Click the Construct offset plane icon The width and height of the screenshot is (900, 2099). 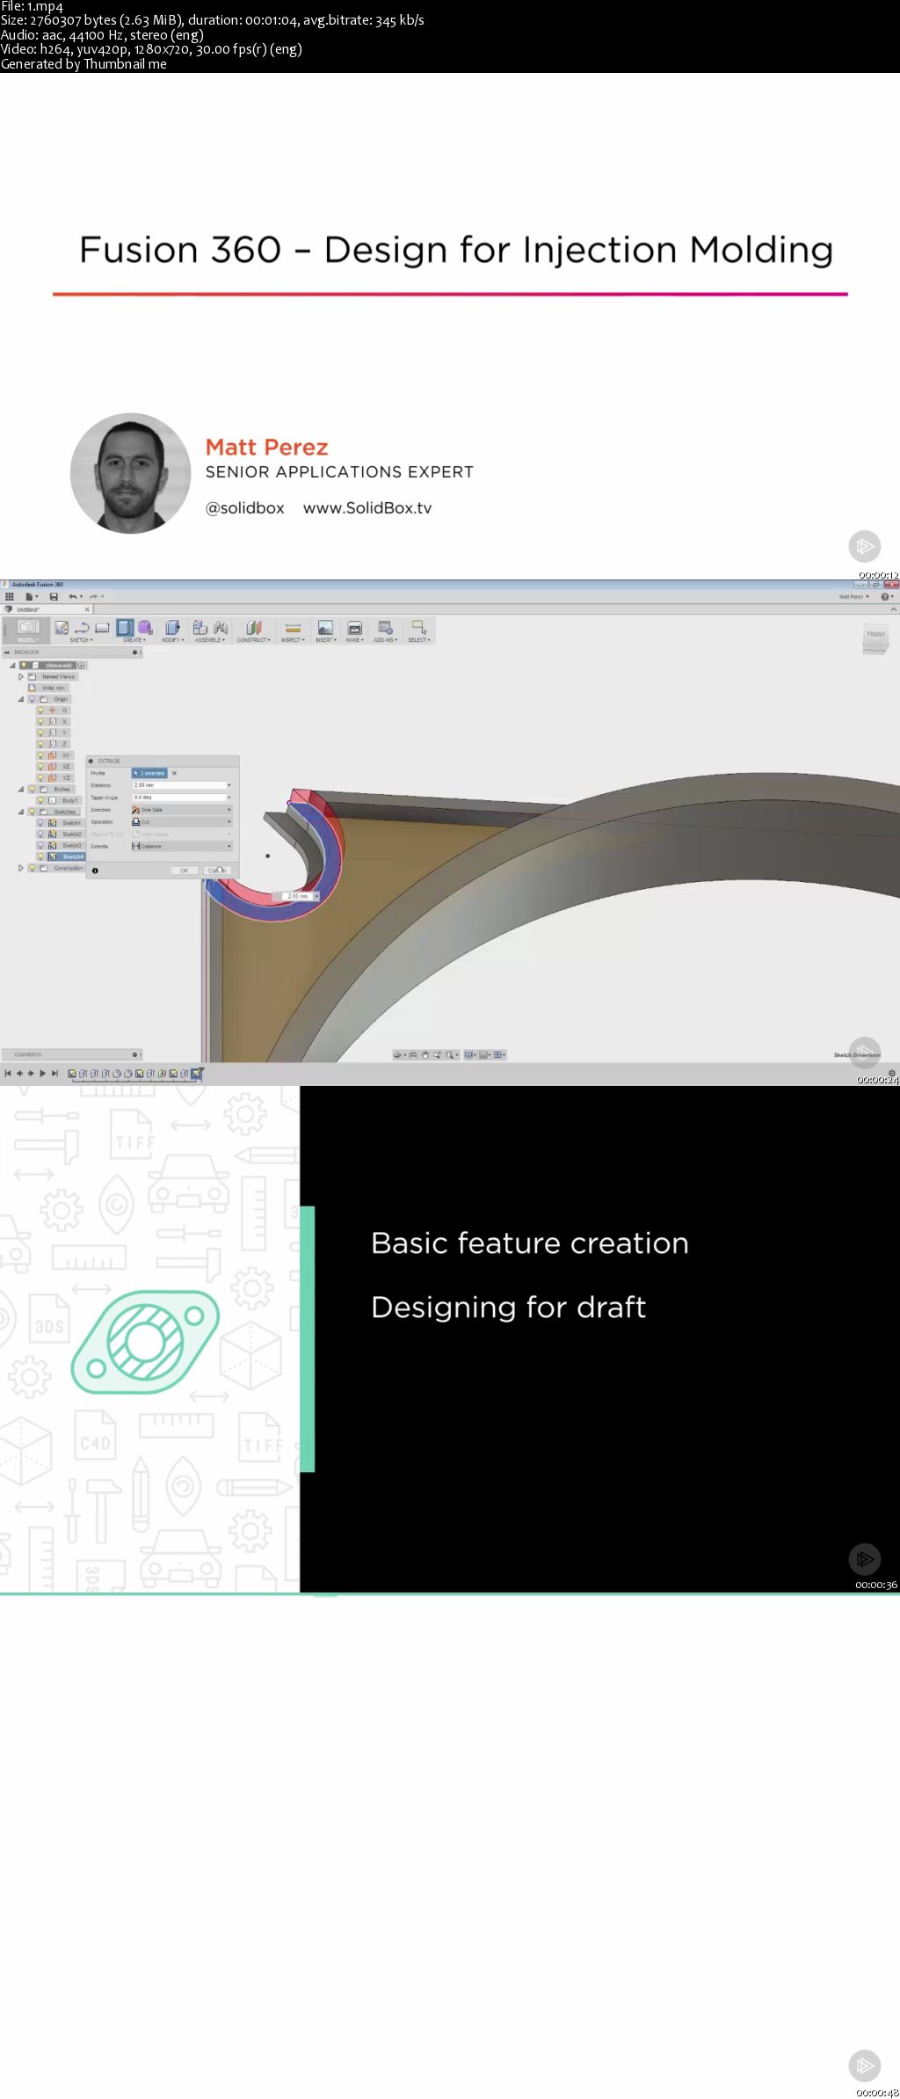click(x=254, y=627)
